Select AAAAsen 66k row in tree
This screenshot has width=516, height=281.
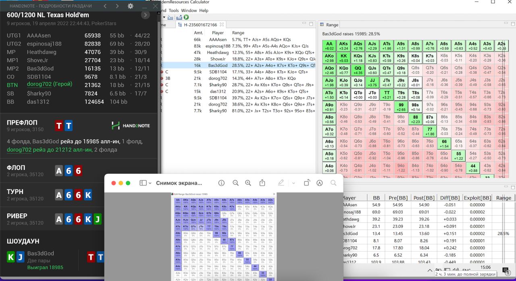pyautogui.click(x=238, y=39)
